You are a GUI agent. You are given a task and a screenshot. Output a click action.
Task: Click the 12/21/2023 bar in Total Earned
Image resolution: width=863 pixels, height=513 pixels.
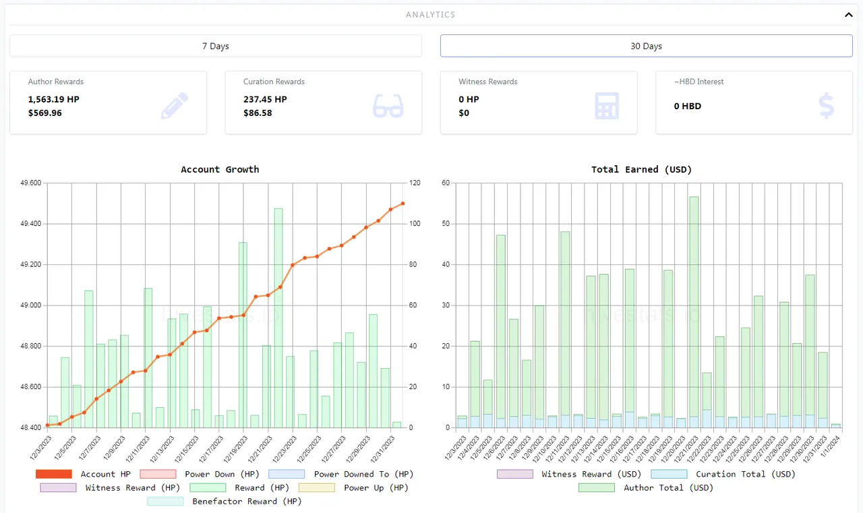(x=694, y=312)
